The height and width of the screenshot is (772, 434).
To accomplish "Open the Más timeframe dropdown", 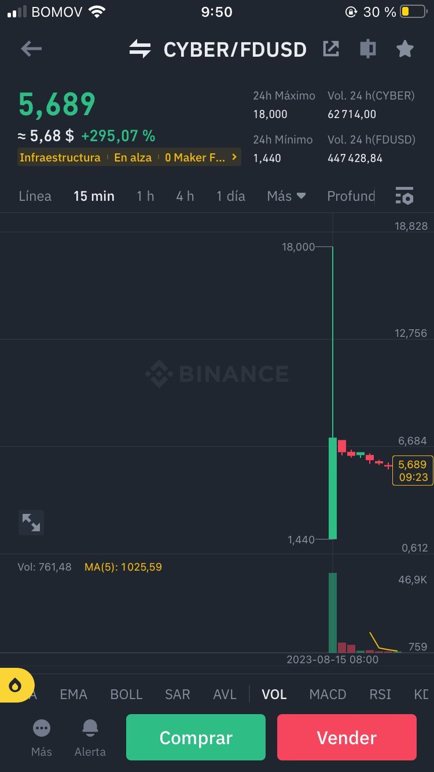I will tap(286, 196).
